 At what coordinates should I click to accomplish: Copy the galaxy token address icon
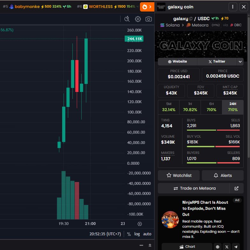(x=191, y=19)
